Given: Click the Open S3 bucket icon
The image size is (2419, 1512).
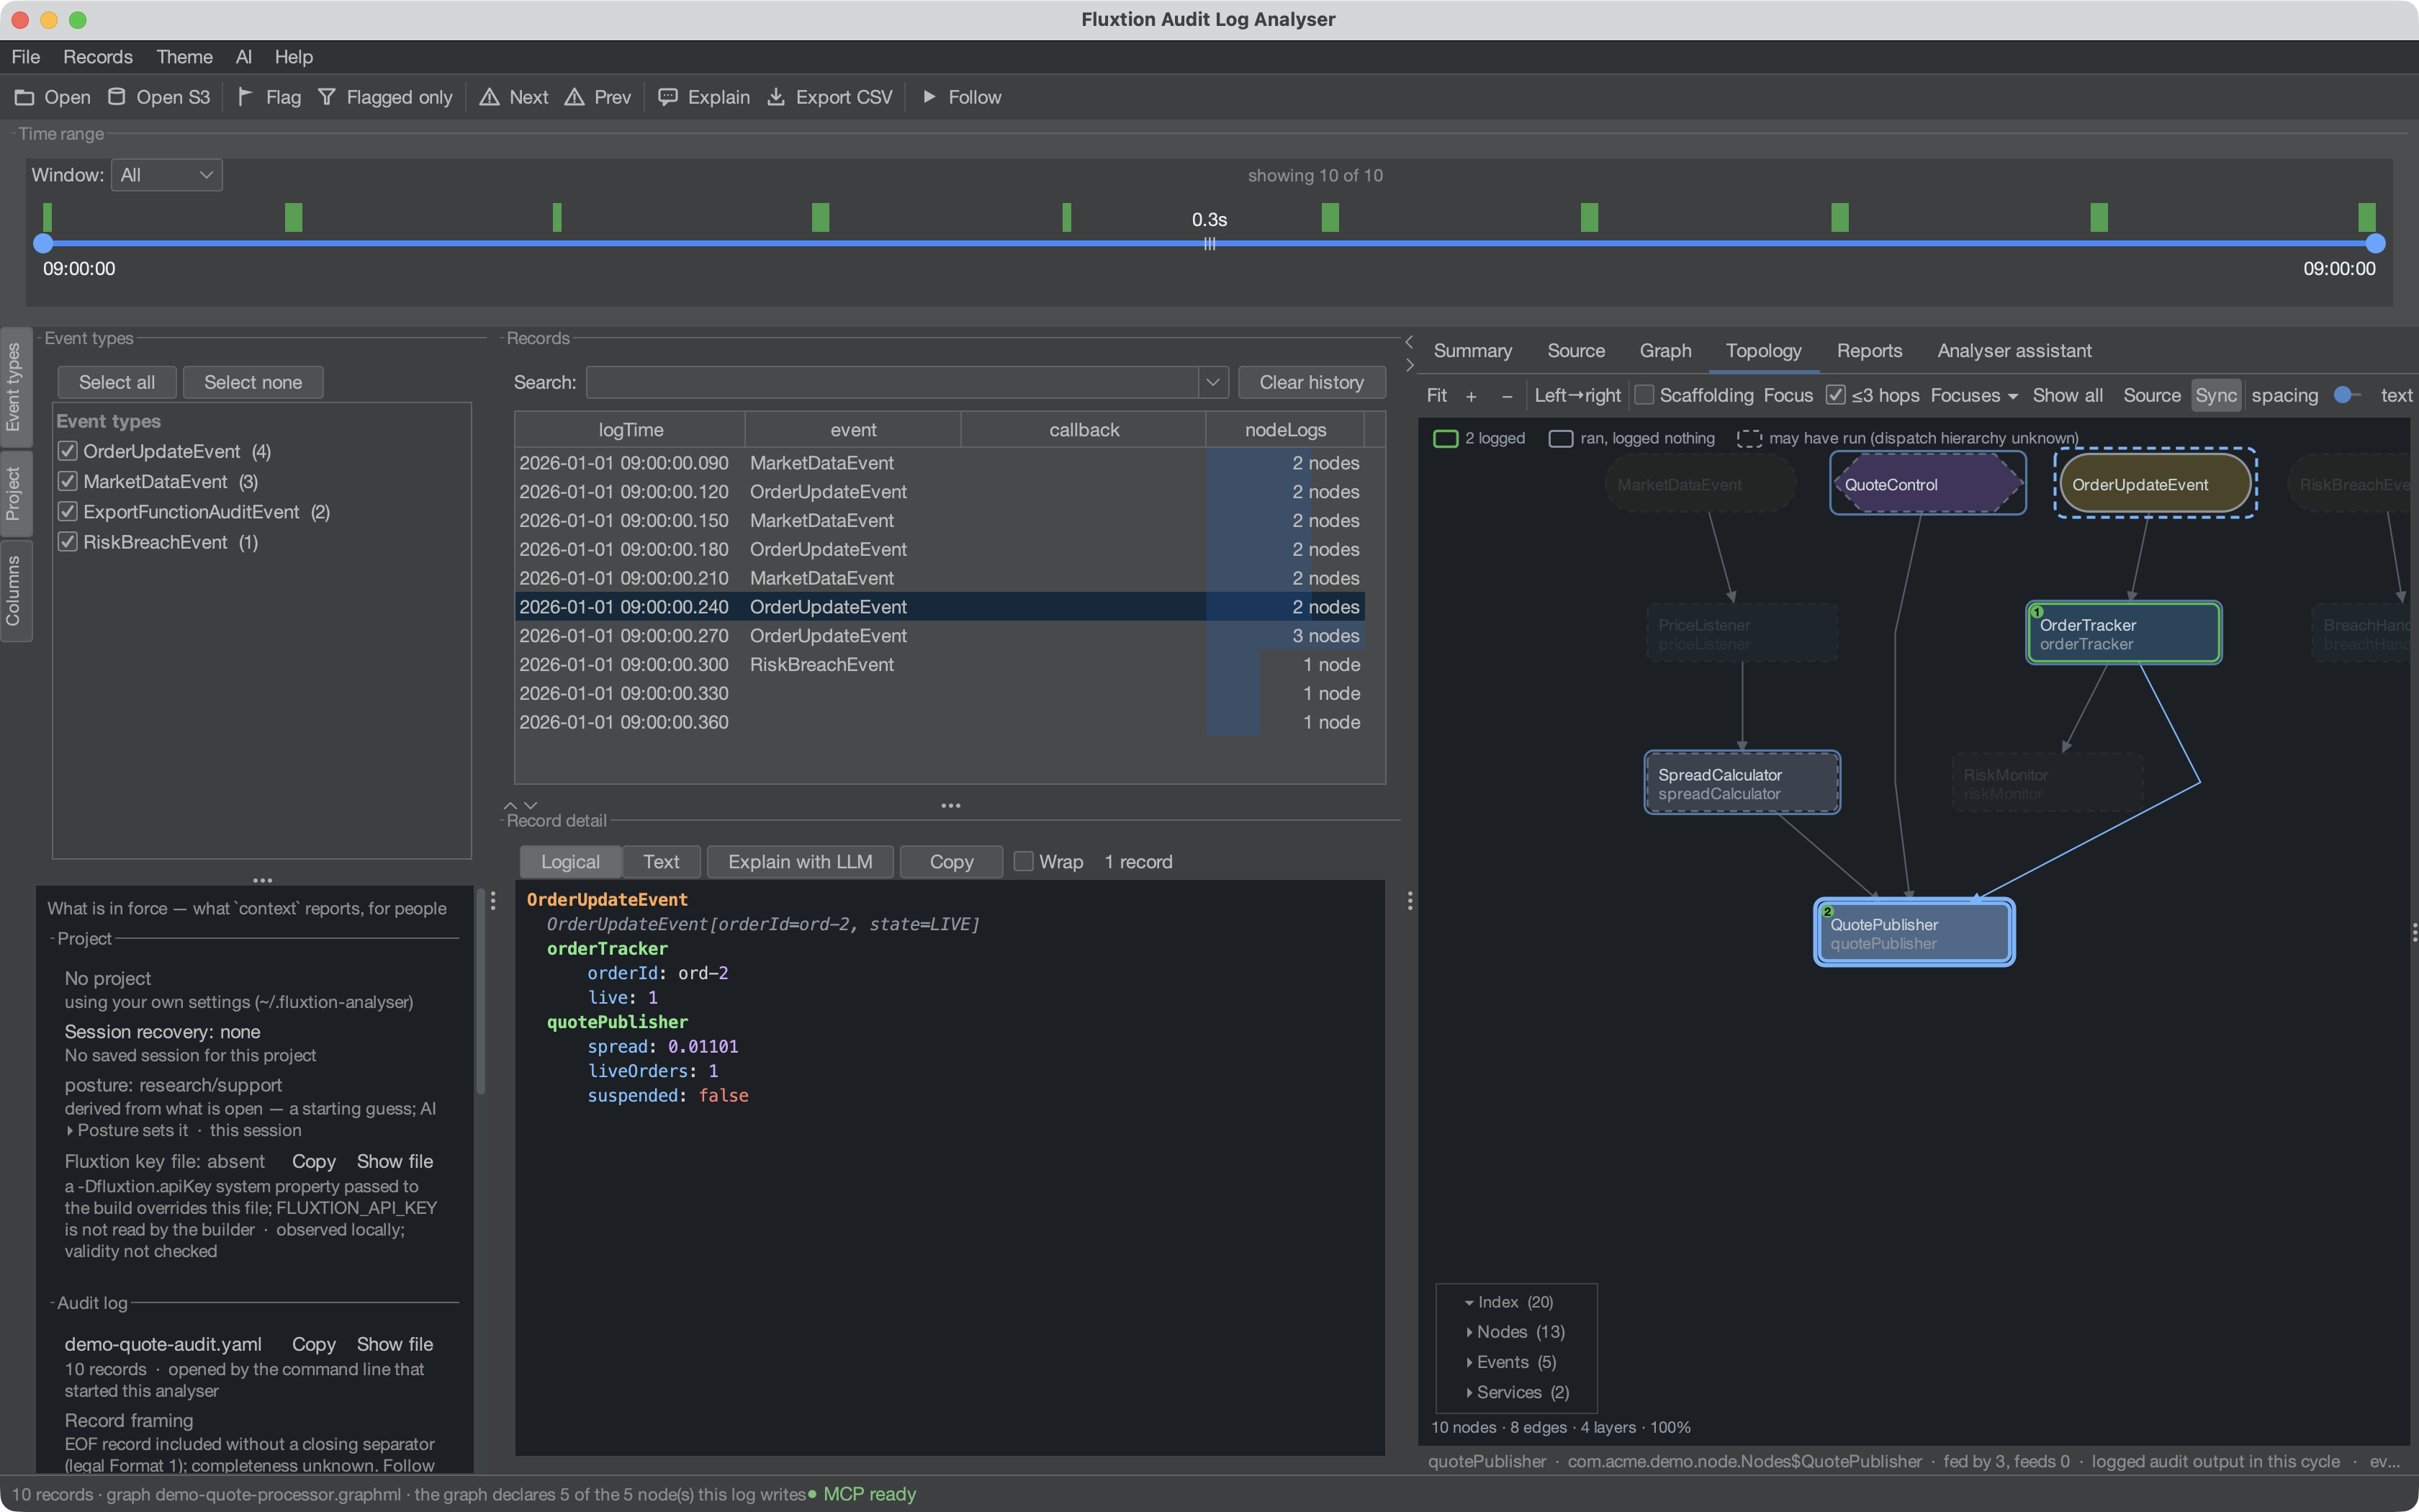Looking at the screenshot, I should pos(117,97).
